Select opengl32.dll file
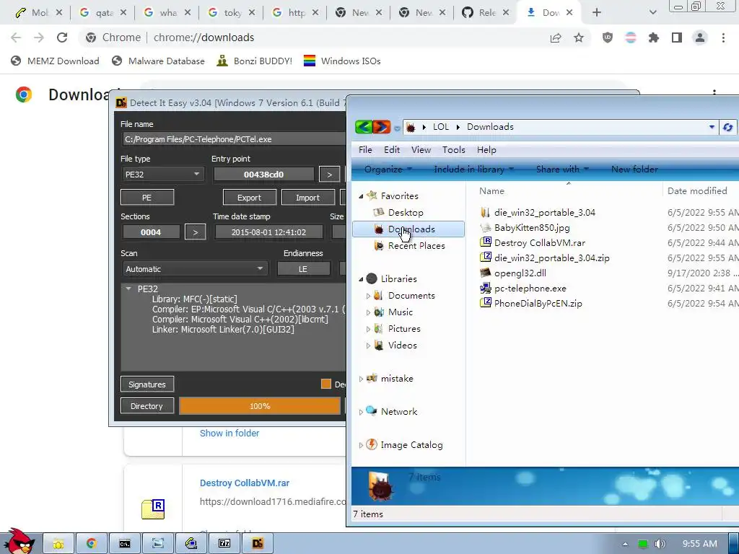 pos(520,273)
